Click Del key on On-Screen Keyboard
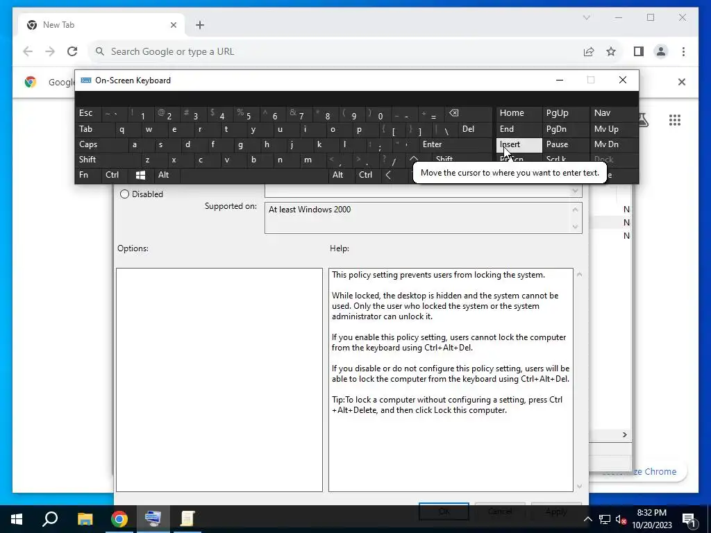Viewport: 711px width, 533px height. coord(475,129)
